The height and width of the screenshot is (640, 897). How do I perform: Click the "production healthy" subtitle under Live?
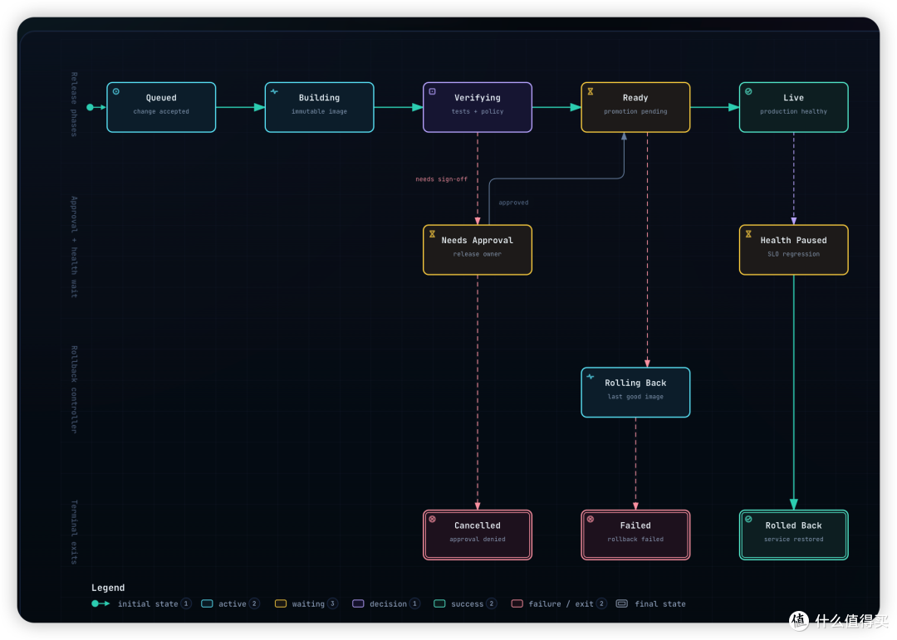click(793, 111)
